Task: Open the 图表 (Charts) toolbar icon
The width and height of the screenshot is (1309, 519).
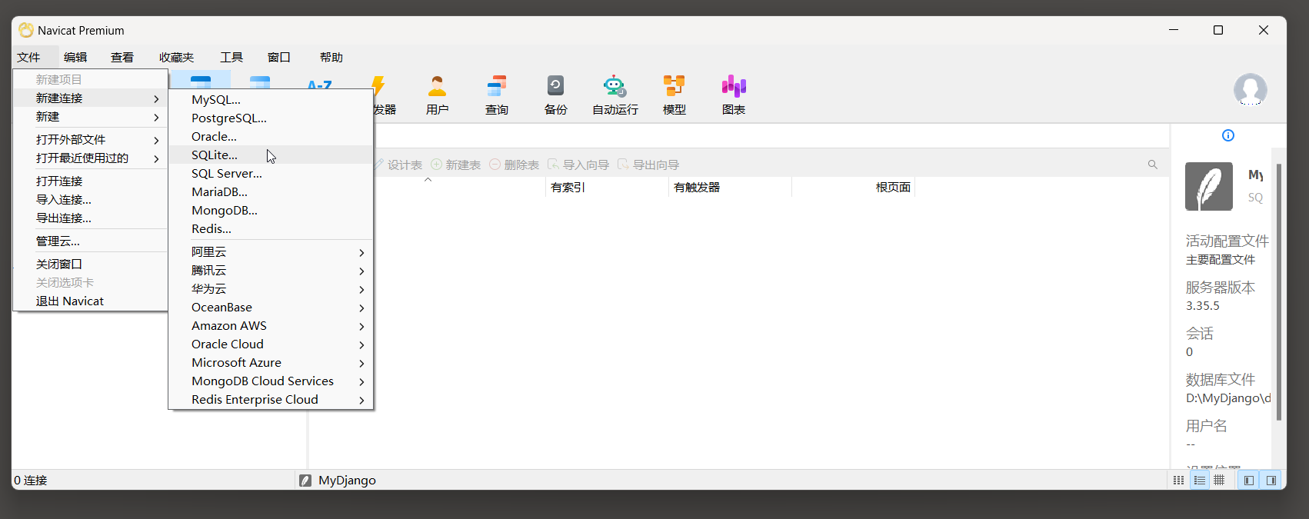Action: [734, 95]
